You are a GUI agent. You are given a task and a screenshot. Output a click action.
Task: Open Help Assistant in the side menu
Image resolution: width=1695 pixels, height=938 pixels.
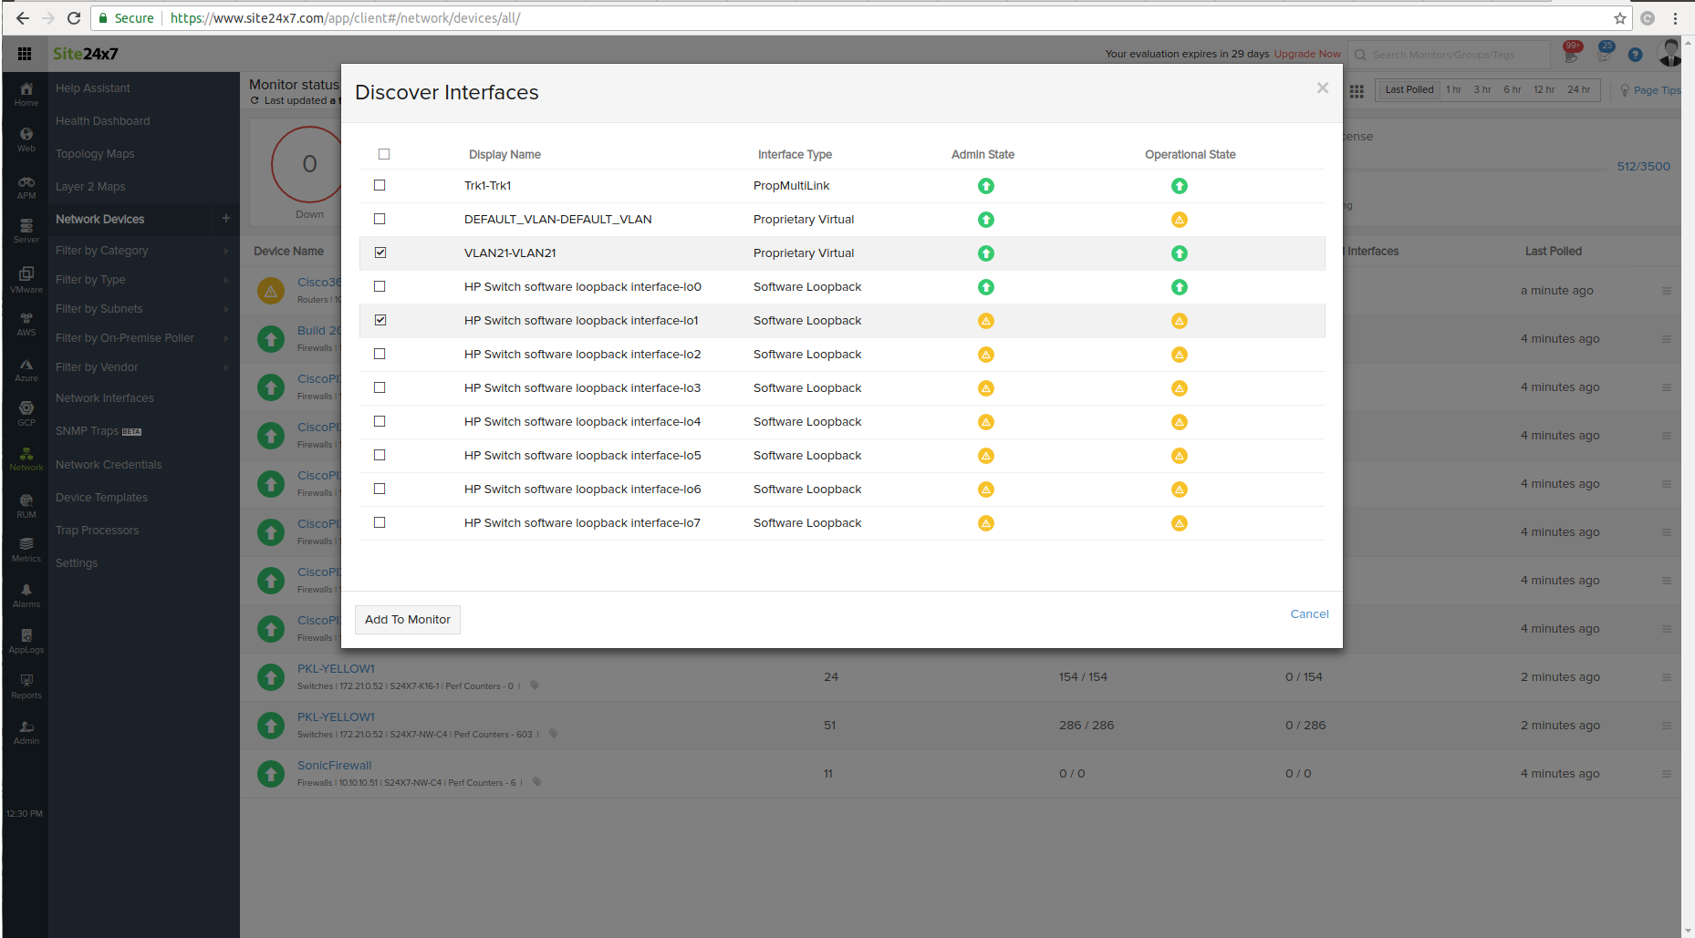93,88
